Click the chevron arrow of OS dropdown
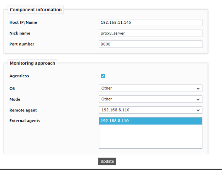Screen dimensions: 222x170 click(198, 88)
